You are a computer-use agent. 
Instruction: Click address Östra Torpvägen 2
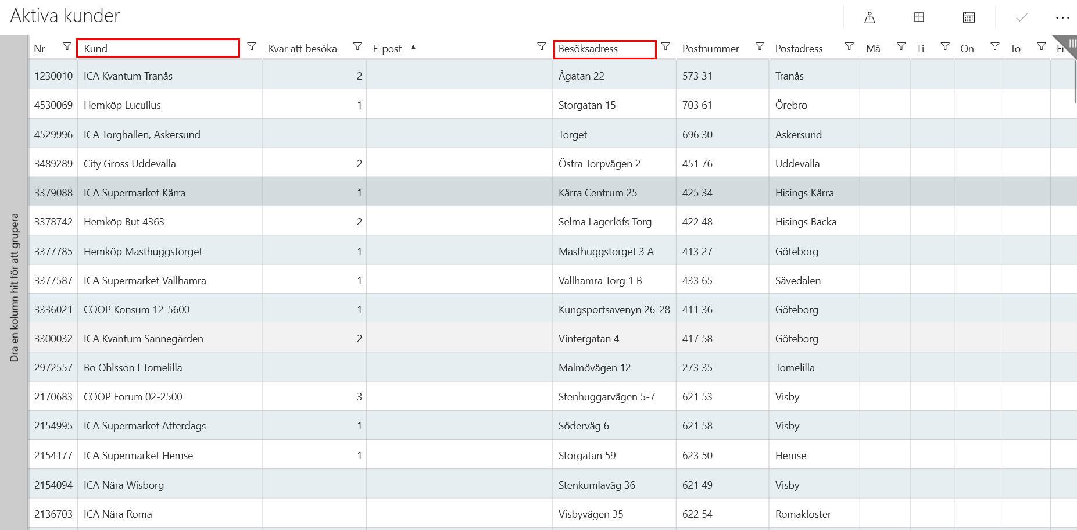[599, 164]
